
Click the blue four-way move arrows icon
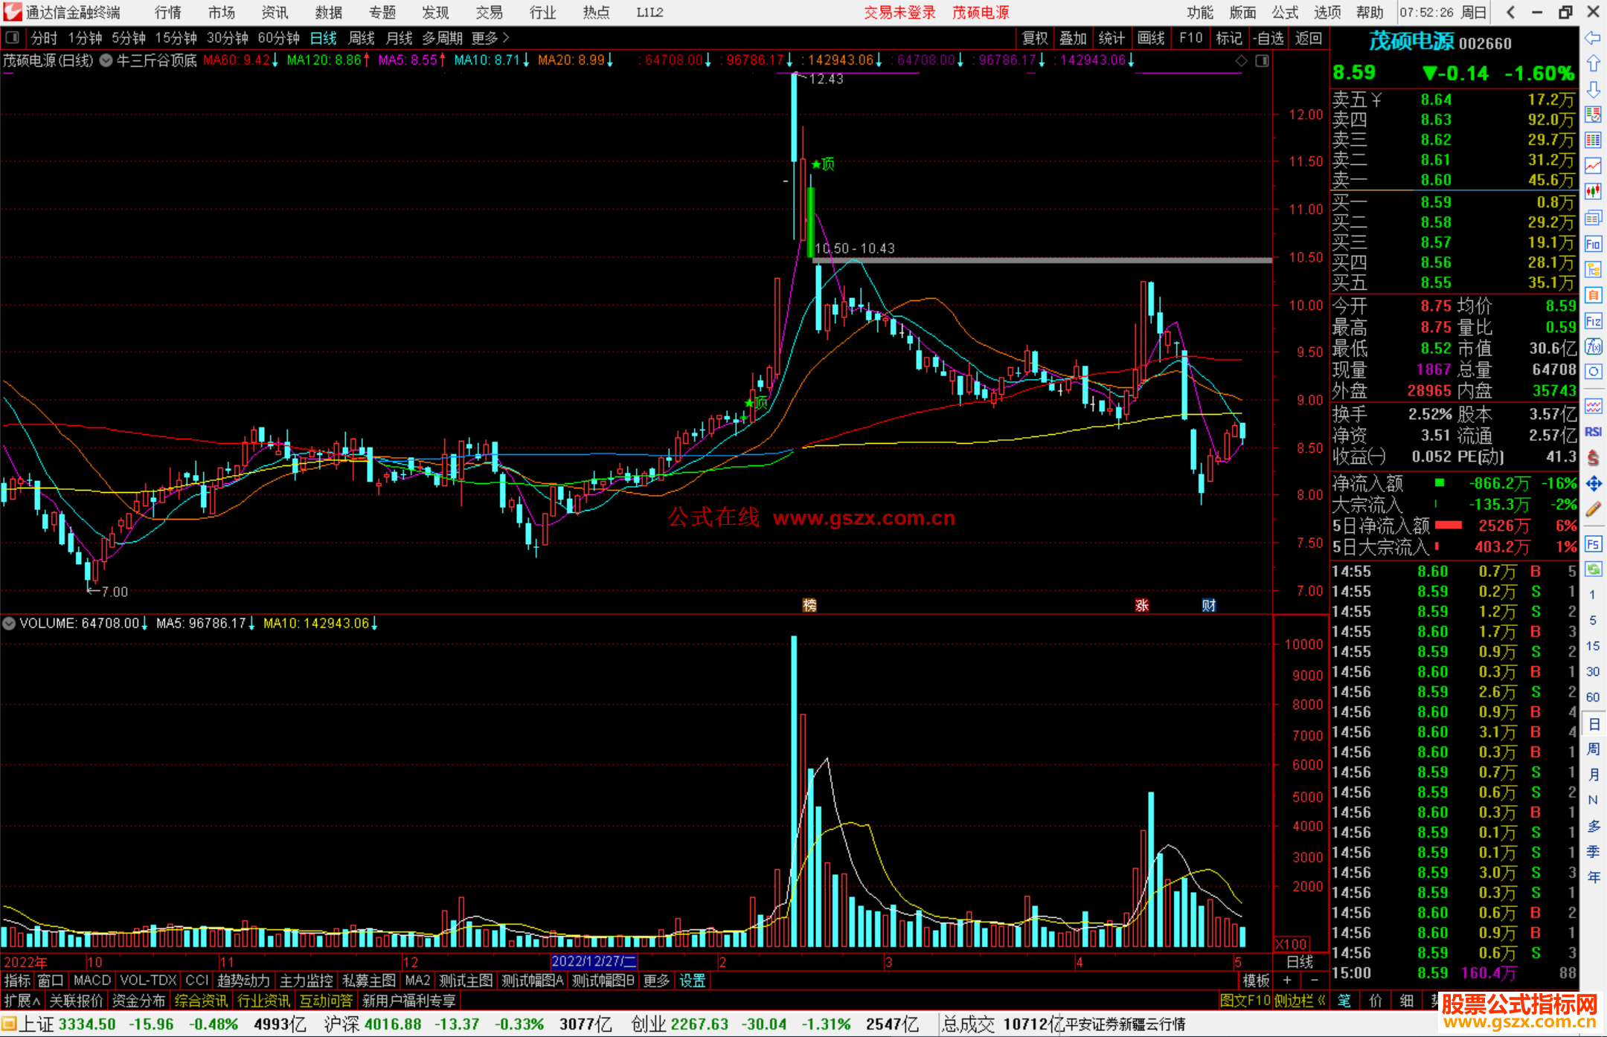click(x=1593, y=484)
